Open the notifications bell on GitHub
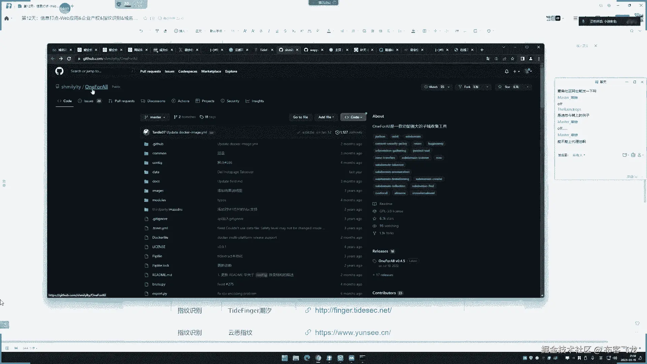Viewport: 647px width, 364px height. pyautogui.click(x=506, y=71)
